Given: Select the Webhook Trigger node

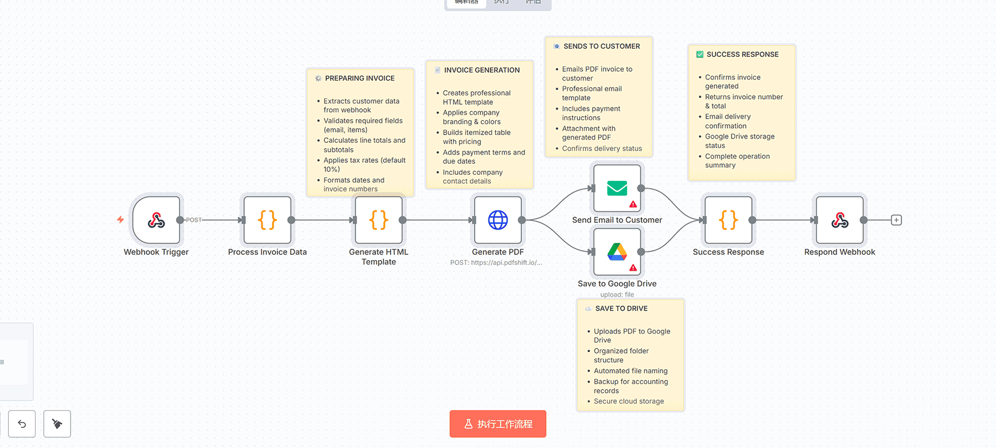Looking at the screenshot, I should (x=156, y=220).
